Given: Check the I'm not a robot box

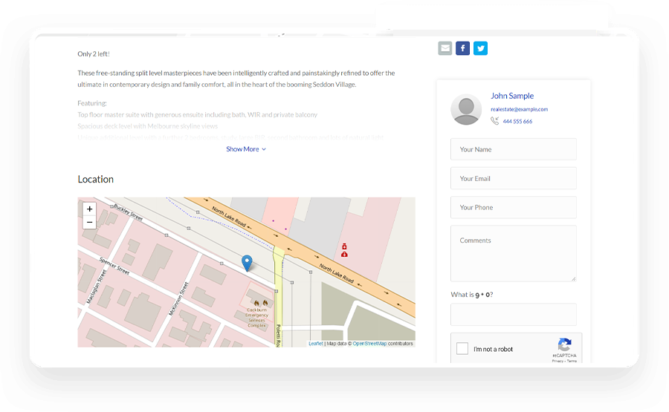Looking at the screenshot, I should tap(462, 349).
